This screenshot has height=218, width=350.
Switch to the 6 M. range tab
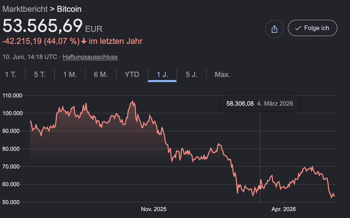pyautogui.click(x=101, y=75)
